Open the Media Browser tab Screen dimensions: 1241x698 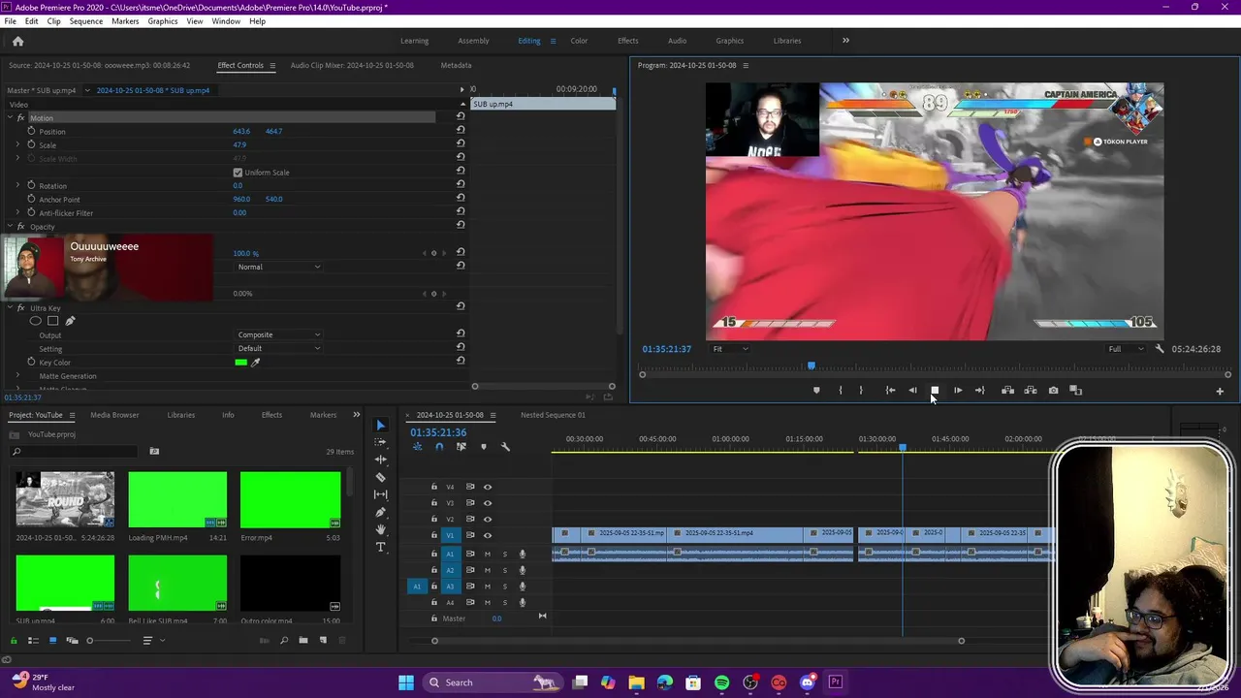point(114,415)
